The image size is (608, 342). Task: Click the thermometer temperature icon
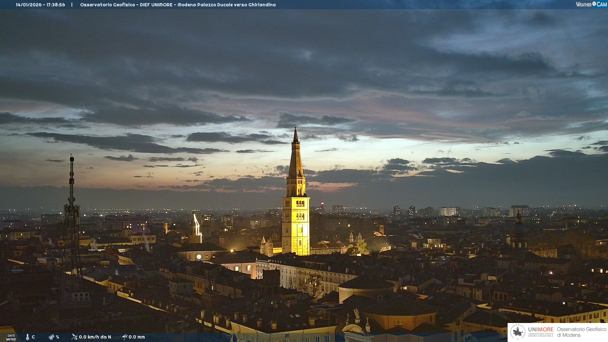(x=28, y=337)
